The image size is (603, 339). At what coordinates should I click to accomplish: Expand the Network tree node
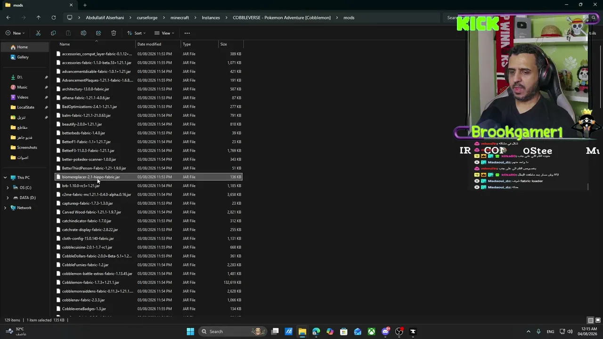coord(5,208)
